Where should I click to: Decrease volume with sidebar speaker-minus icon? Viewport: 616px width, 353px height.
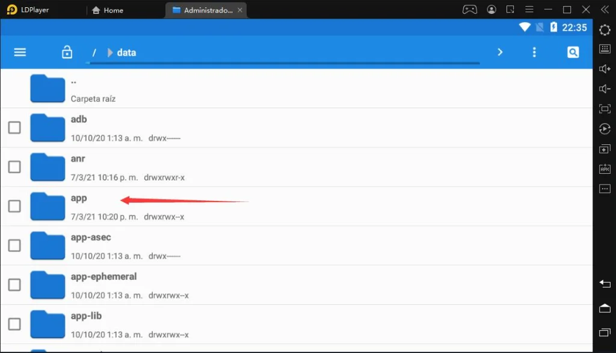coord(605,89)
